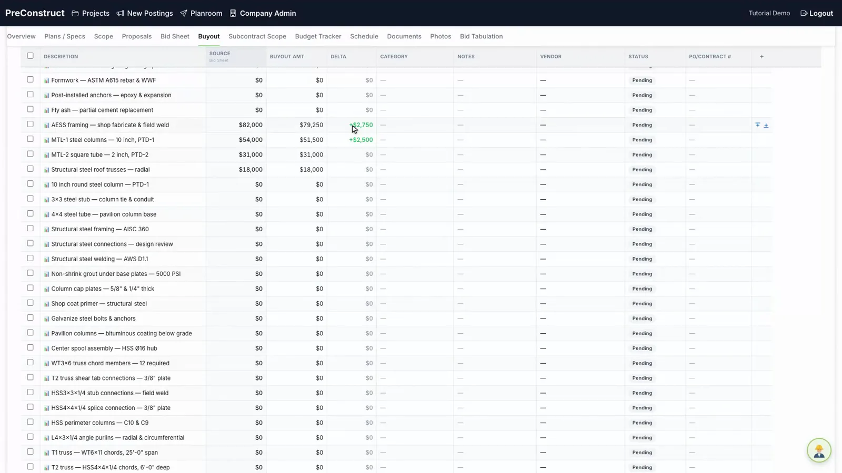
Task: Open Pending status for Structural steel roof trusses
Action: pyautogui.click(x=642, y=170)
